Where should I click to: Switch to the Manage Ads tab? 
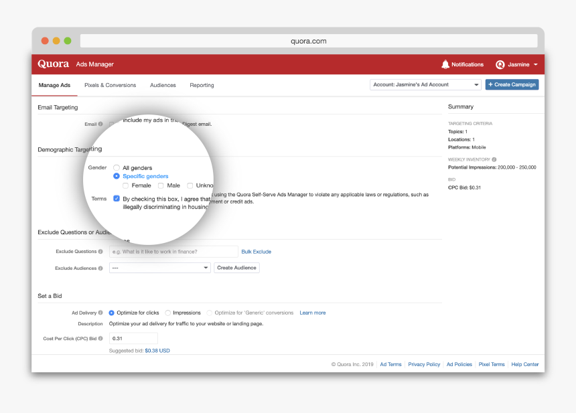click(x=54, y=85)
